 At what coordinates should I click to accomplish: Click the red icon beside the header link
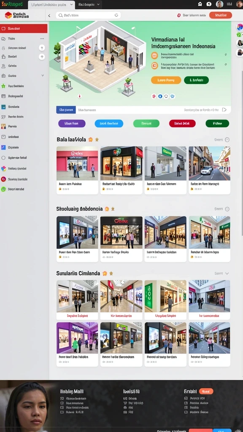point(179,16)
